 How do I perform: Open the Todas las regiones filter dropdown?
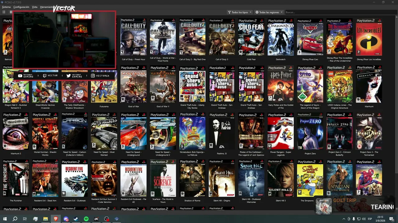coord(269,12)
